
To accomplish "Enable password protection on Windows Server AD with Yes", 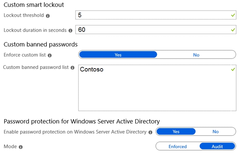I will coord(176,132).
